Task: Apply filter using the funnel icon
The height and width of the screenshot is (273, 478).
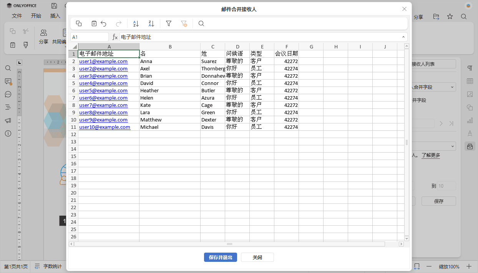Action: tap(168, 23)
